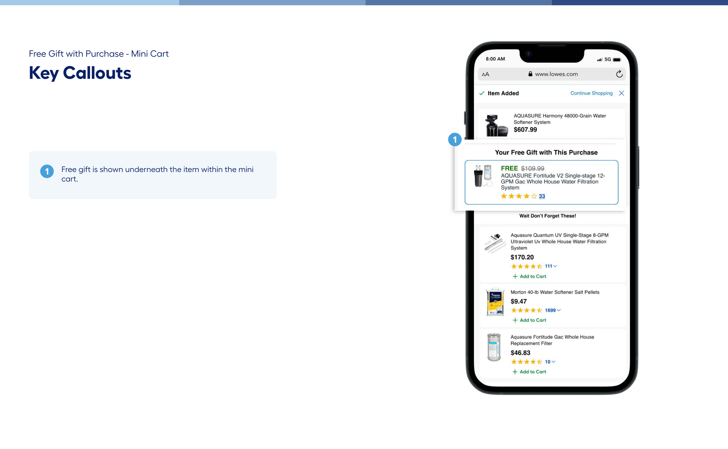The height and width of the screenshot is (449, 728).
Task: Open the Morton salt pellets thumbnail
Action: (495, 302)
